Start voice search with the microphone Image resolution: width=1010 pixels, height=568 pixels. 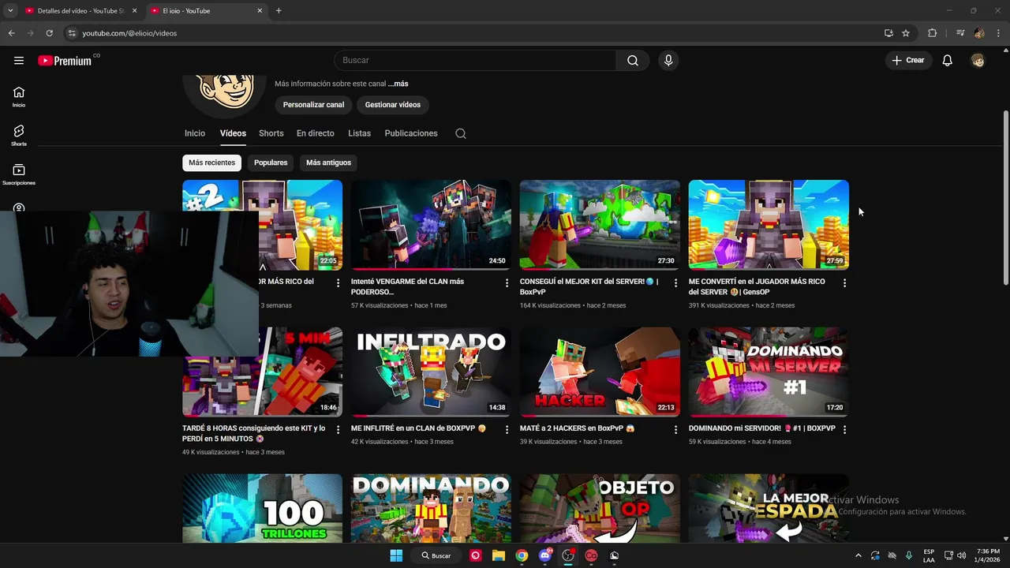[668, 60]
